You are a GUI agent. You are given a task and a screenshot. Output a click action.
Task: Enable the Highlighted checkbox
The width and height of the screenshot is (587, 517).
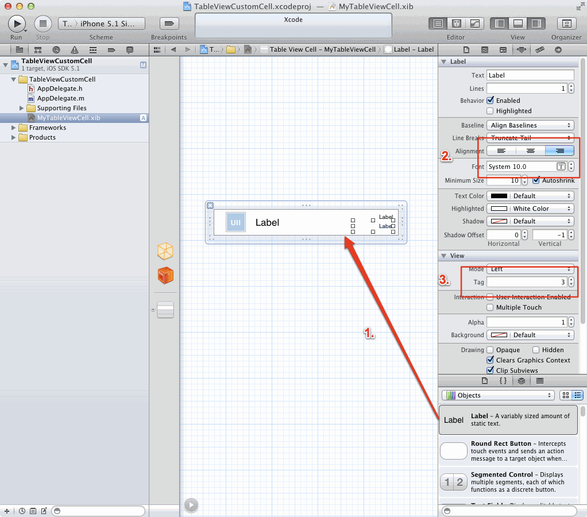(490, 111)
